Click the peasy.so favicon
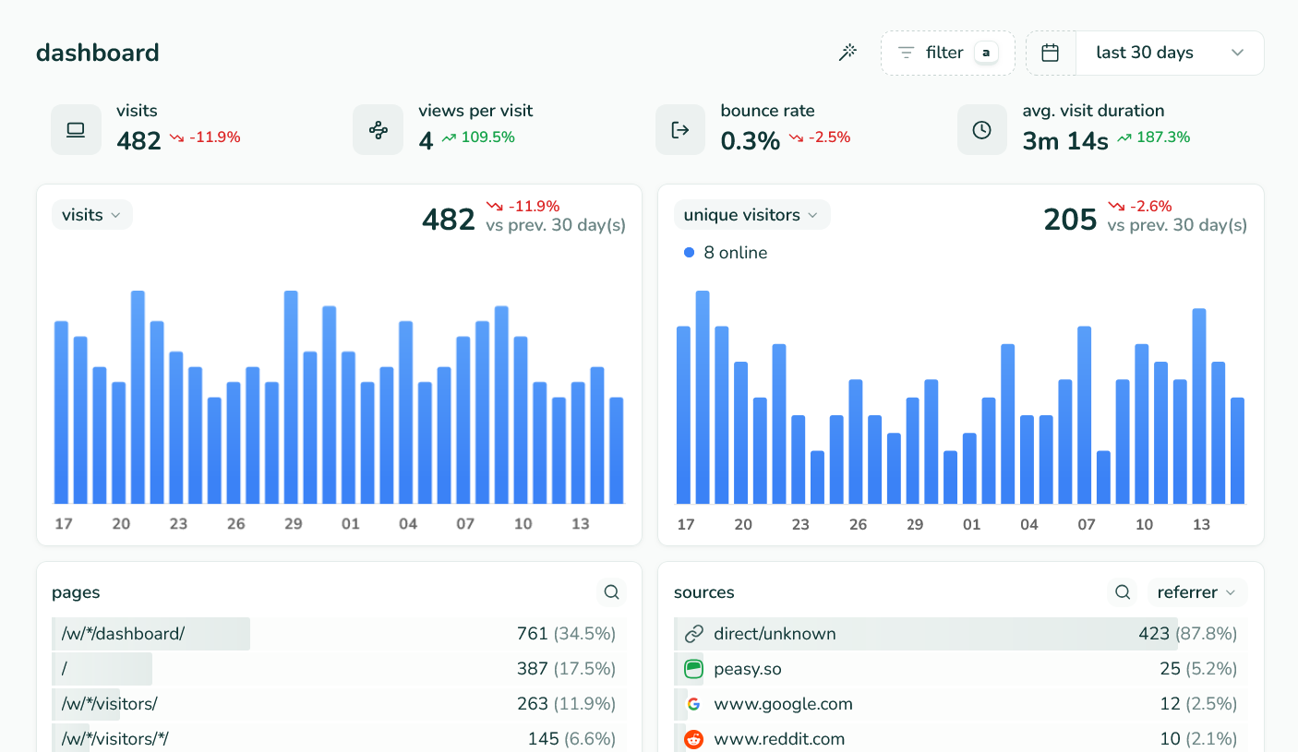The image size is (1298, 752). [x=694, y=669]
